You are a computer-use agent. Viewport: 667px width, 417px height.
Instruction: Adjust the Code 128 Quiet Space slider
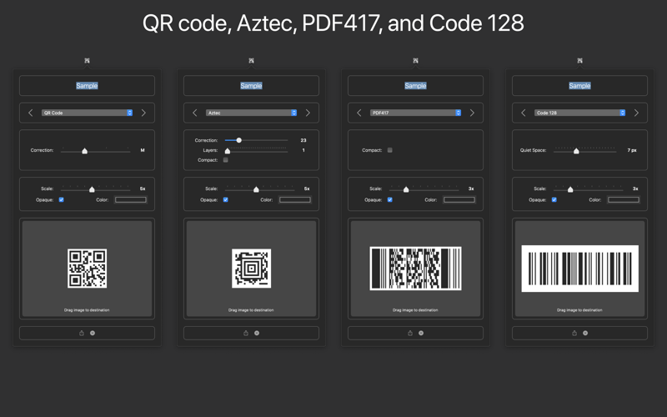[x=584, y=151]
